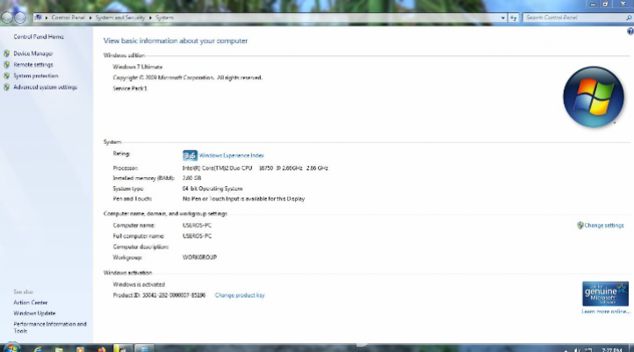This screenshot has height=352, width=634.
Task: Open Remote settings from the sidebar
Action: pyautogui.click(x=33, y=65)
